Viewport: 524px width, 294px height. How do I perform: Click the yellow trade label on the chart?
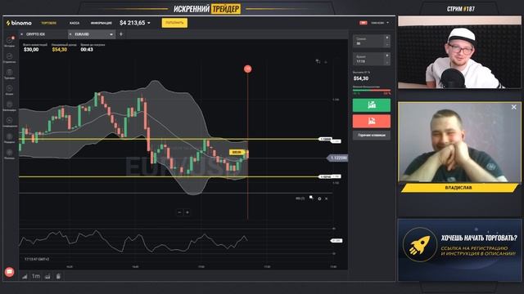tap(237, 153)
